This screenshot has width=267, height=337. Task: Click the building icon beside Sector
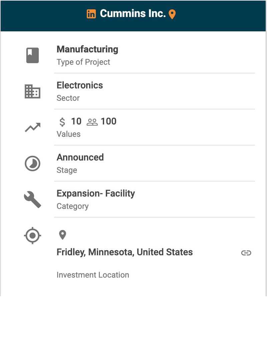click(x=32, y=91)
